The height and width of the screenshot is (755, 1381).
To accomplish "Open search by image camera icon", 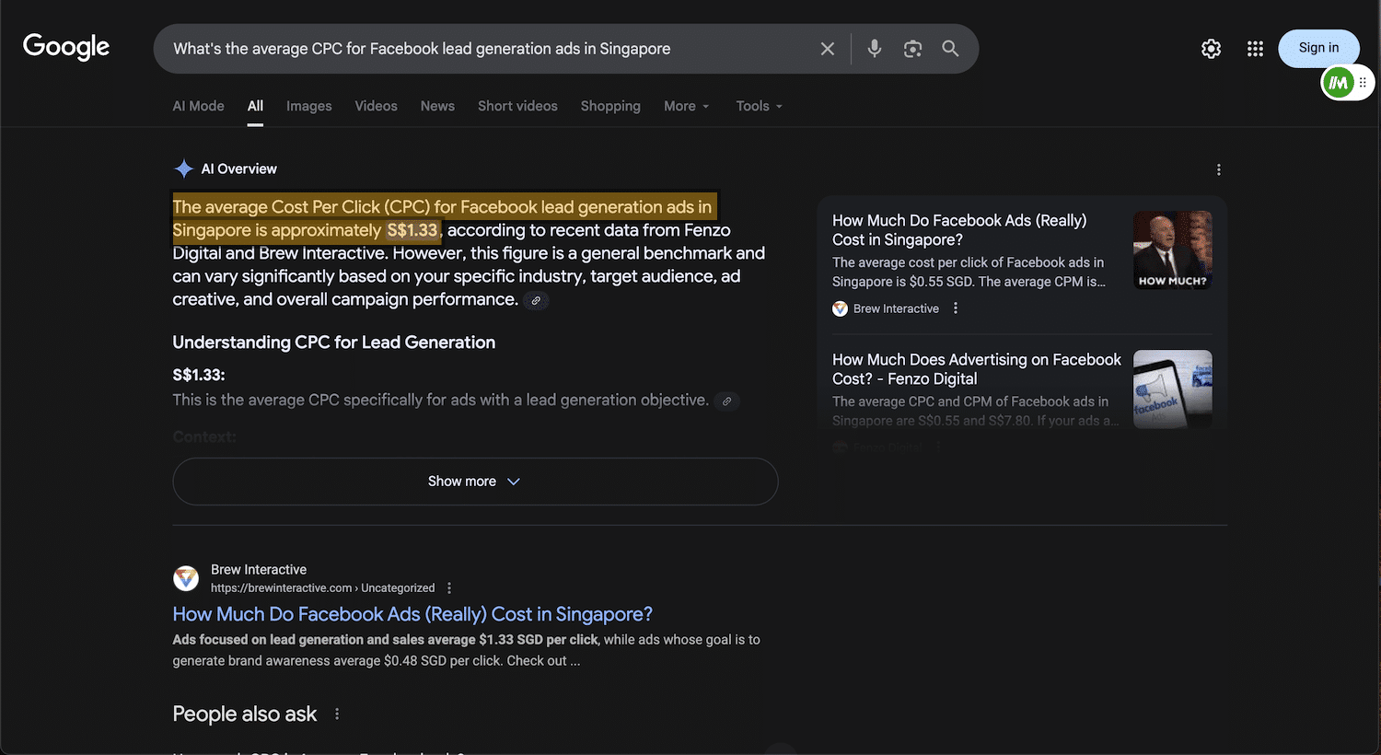I will pos(912,49).
